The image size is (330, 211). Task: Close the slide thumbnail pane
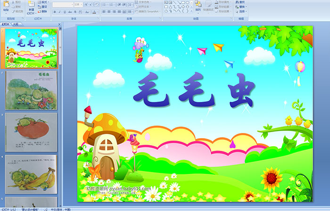[x=59, y=24]
